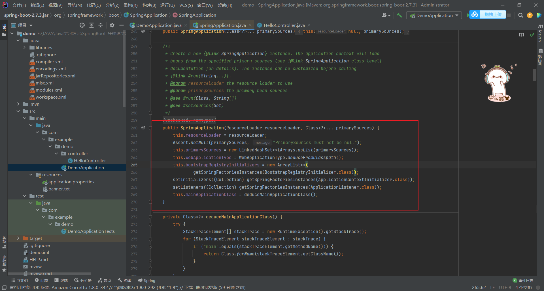This screenshot has width=544, height=291.
Task: Collapse all nodes in project panel
Action: [101, 25]
